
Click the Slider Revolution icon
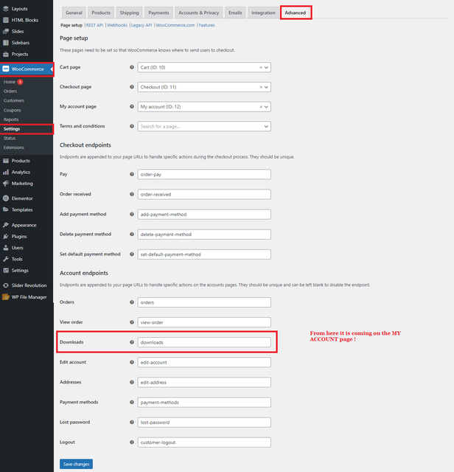(x=6, y=285)
